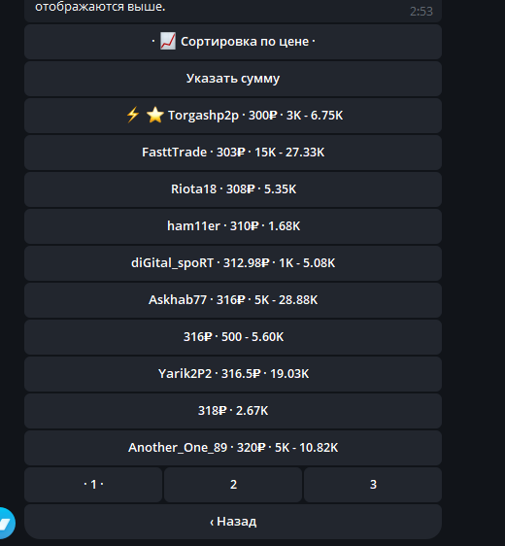The height and width of the screenshot is (546, 505).
Task: Go to page 1 of offers
Action: [x=93, y=485]
